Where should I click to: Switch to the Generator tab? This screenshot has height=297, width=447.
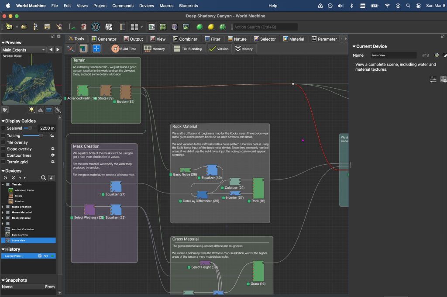(103, 39)
